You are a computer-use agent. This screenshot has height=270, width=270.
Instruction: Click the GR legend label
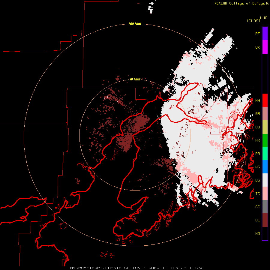point(257,114)
